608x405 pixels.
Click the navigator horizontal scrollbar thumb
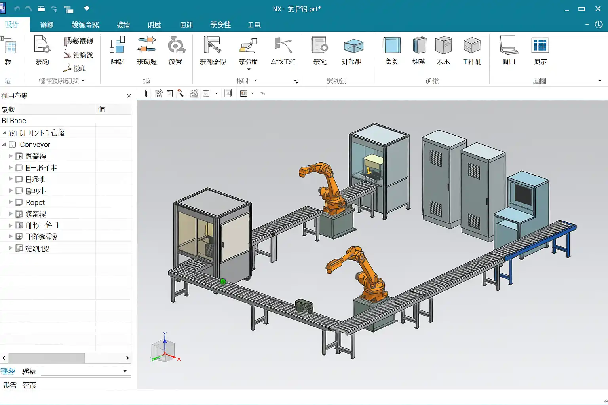pyautogui.click(x=47, y=358)
